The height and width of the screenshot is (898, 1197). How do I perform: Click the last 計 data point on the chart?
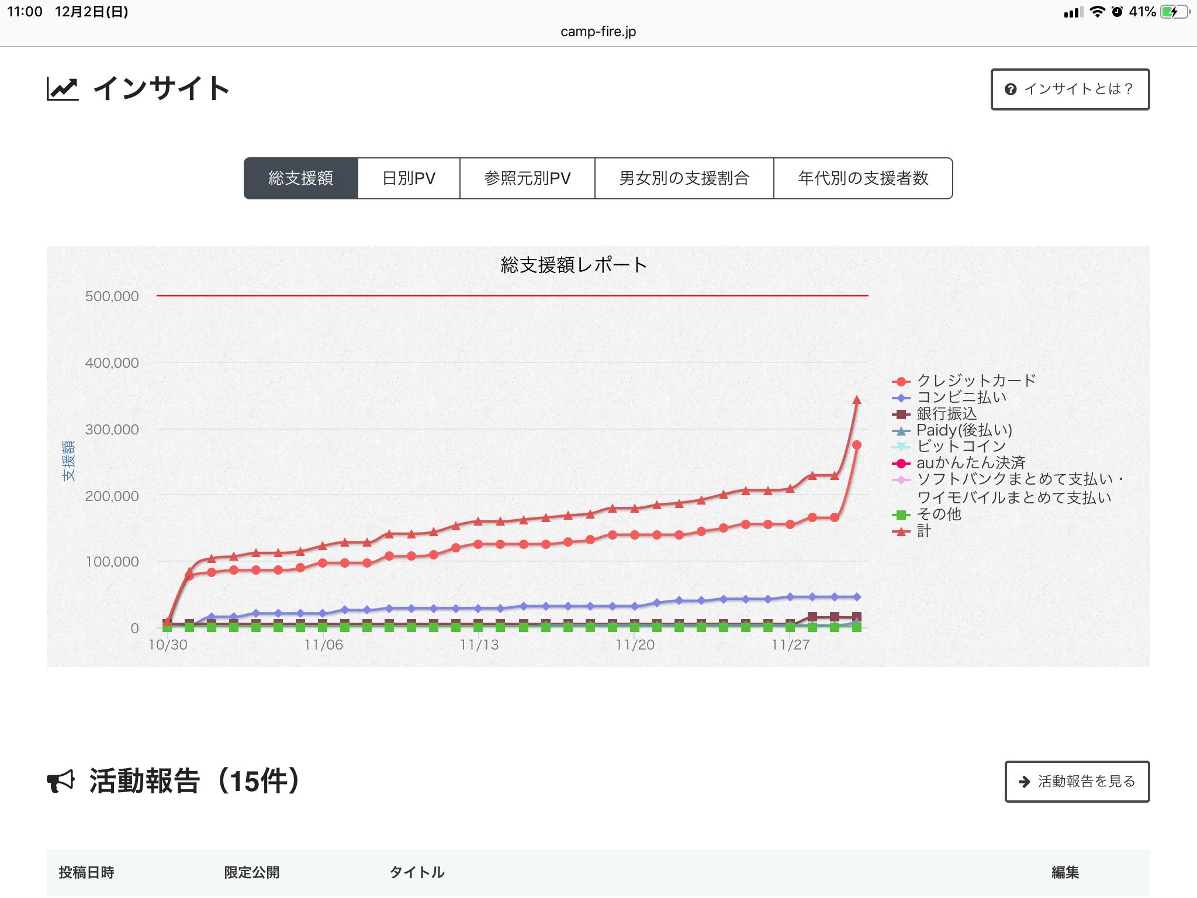[857, 400]
